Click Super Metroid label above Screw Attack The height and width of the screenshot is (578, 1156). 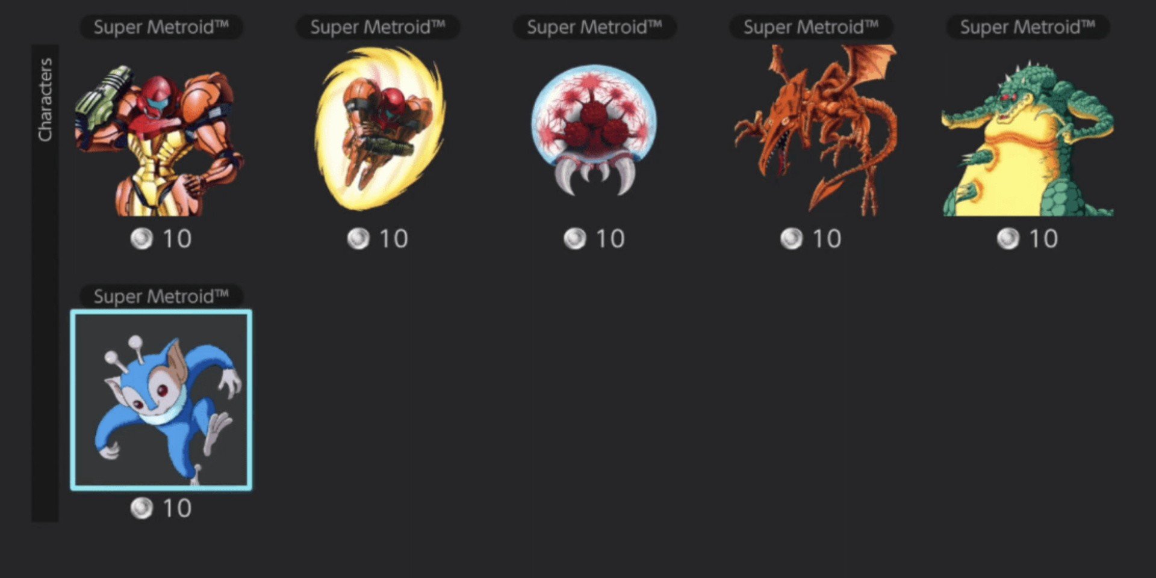[378, 27]
